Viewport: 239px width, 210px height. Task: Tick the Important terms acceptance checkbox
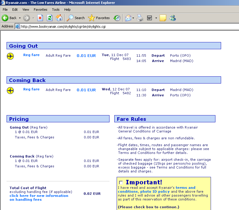121,183
